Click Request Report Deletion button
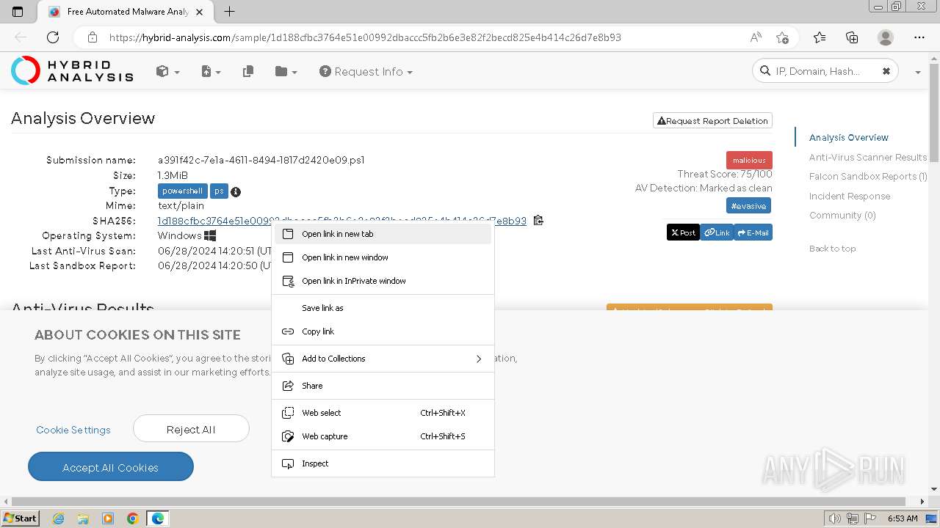This screenshot has height=528, width=940. point(712,121)
